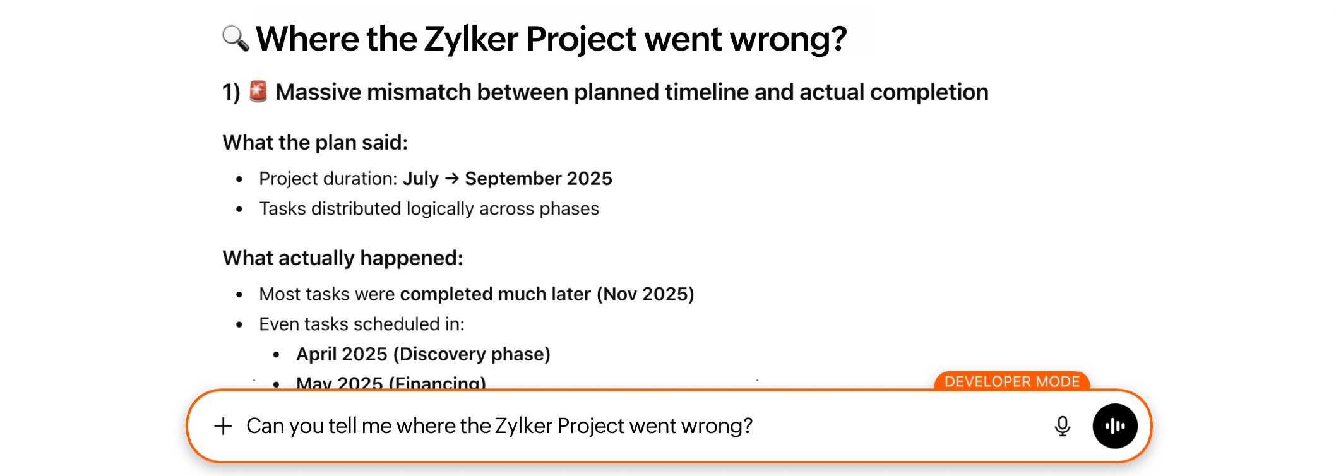Expand the 'Even tasks scheduled in' list

pyautogui.click(x=362, y=324)
